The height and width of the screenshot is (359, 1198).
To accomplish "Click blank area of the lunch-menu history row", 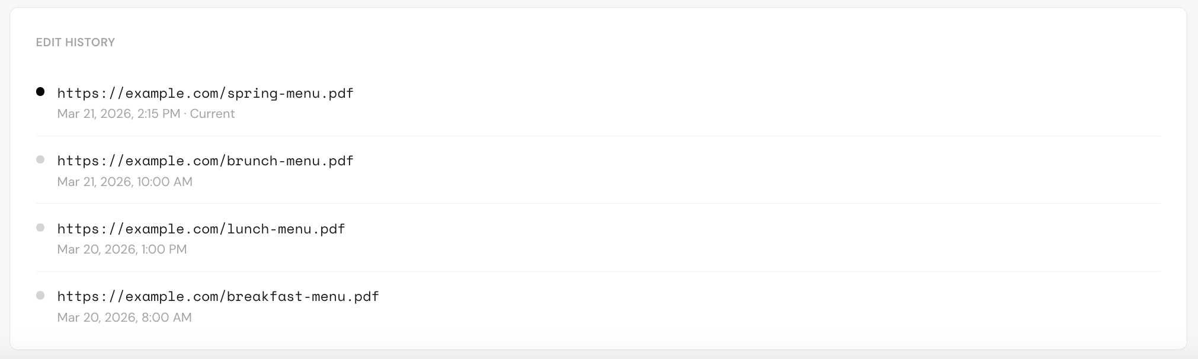I will click(758, 238).
